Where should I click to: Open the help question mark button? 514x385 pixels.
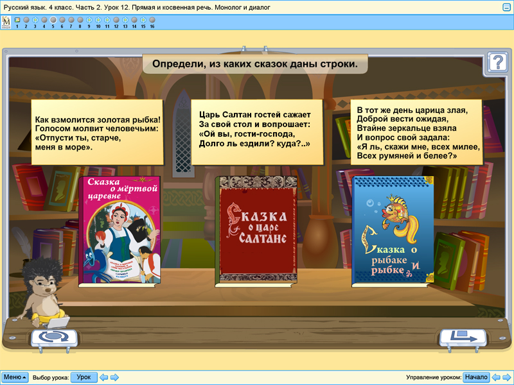click(x=497, y=62)
